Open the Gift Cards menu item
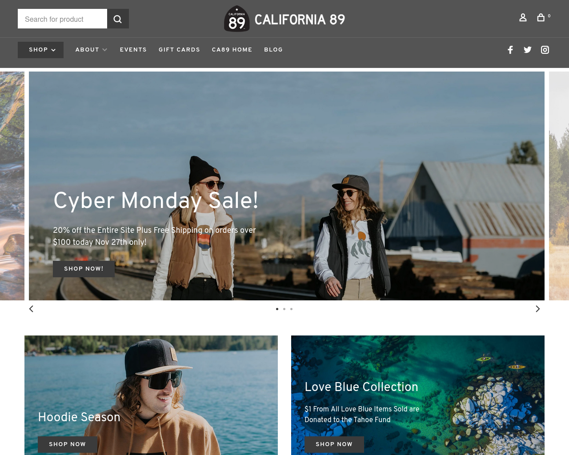 click(180, 50)
